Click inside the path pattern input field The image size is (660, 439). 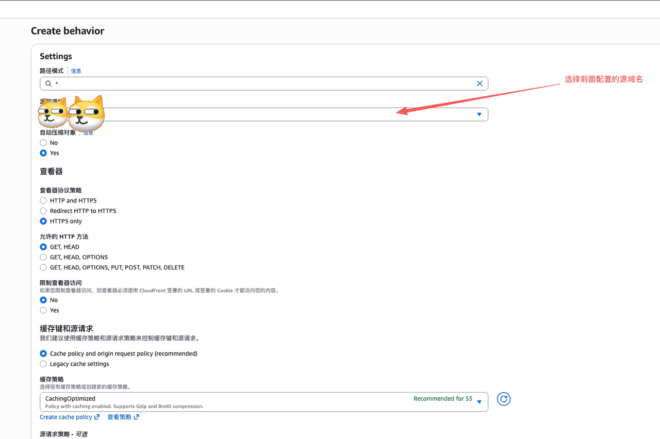pos(258,83)
